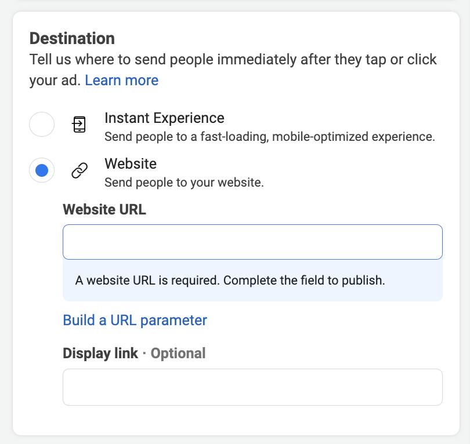Viewport: 470px width, 444px height.
Task: Open the Build a URL parameter link
Action: click(x=135, y=320)
